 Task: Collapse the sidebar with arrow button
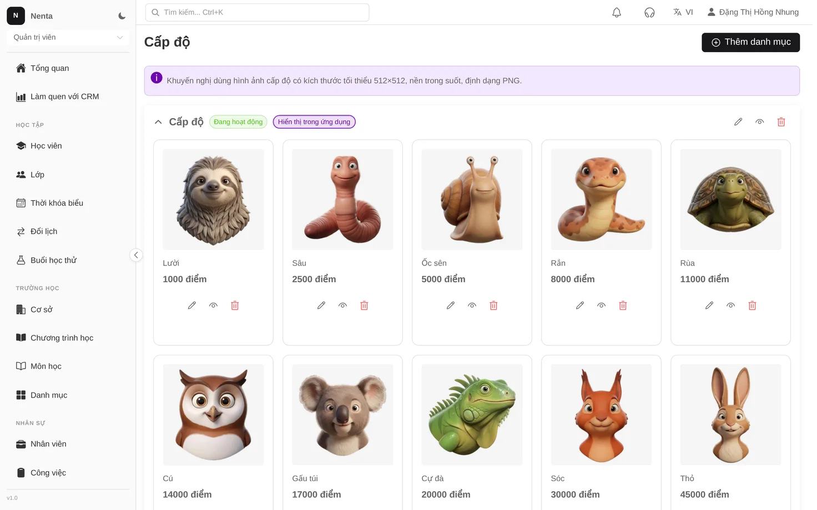click(x=136, y=255)
